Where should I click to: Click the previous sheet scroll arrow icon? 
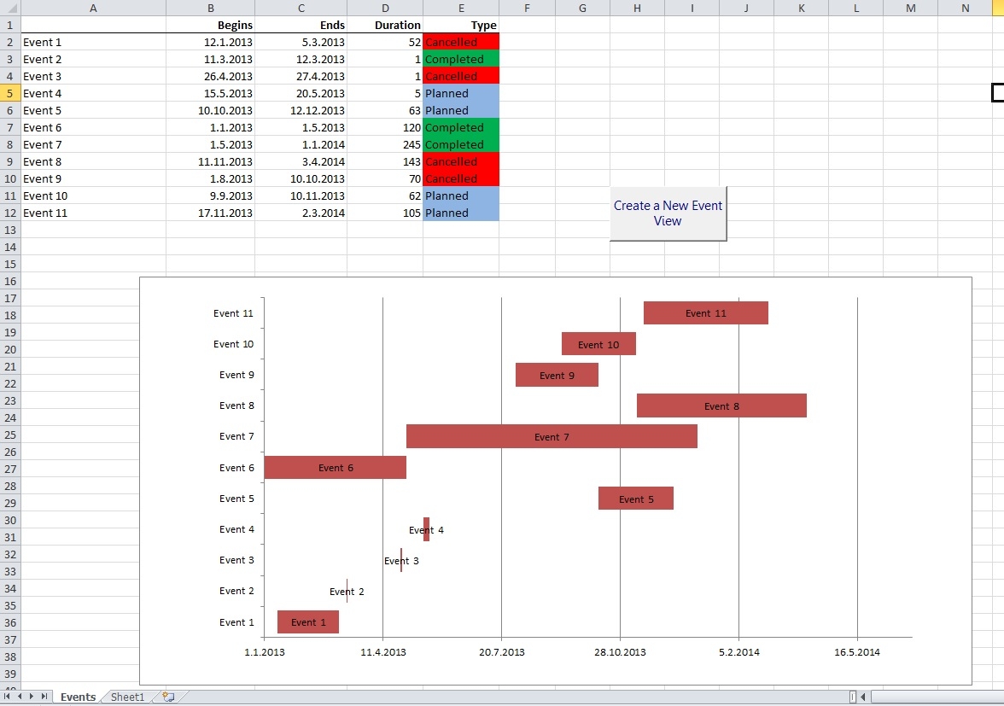[x=19, y=697]
